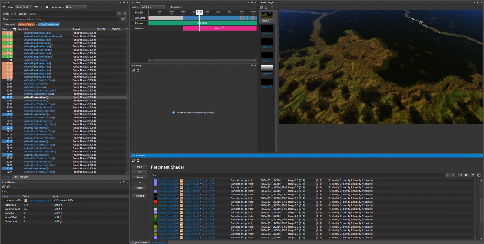Click the flip-image arrows icon in Current Target
484x244 pixels.
(272, 7)
